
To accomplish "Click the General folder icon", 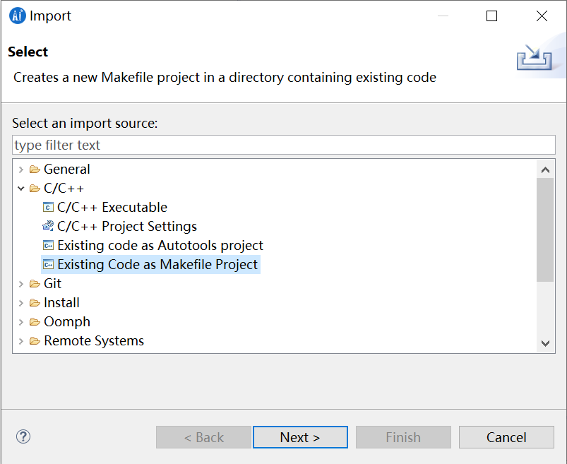I will pos(35,169).
